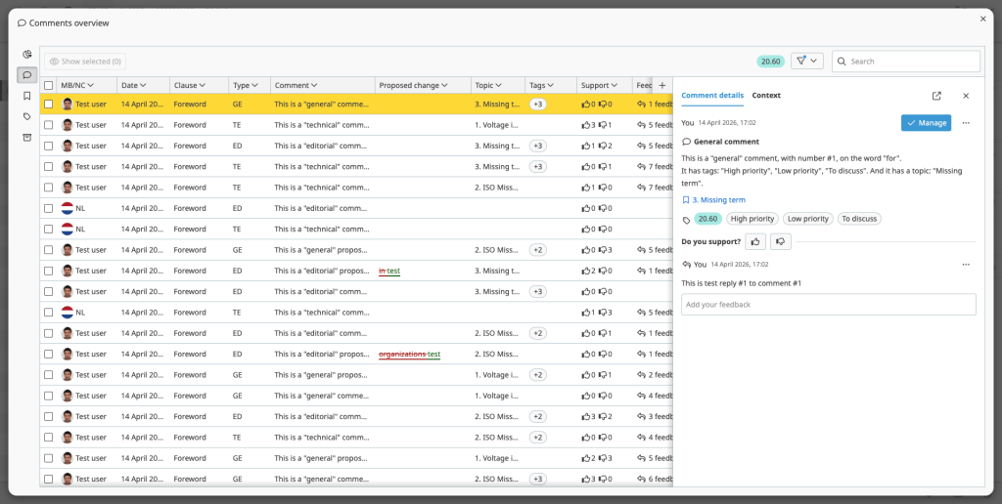Open the Type column dropdown
This screenshot has height=504, width=1002.
tap(254, 85)
